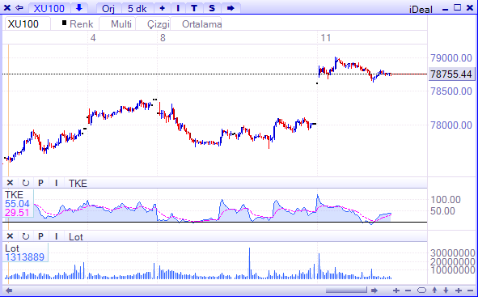
Task: Click the 30000000 volume axis label
Action: click(x=452, y=252)
